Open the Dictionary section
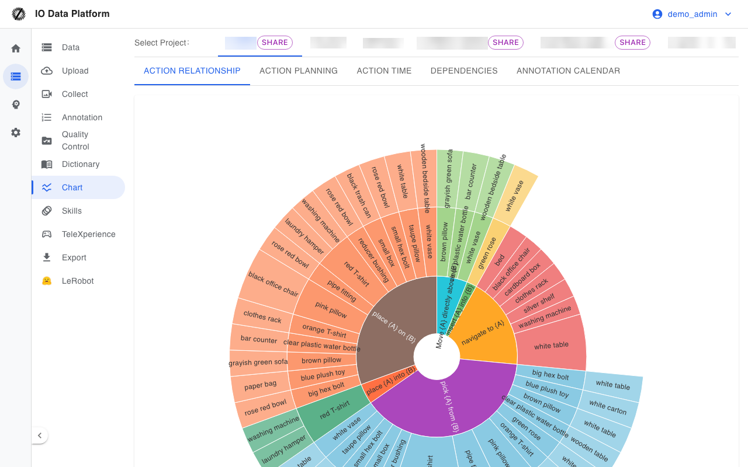 [x=78, y=164]
